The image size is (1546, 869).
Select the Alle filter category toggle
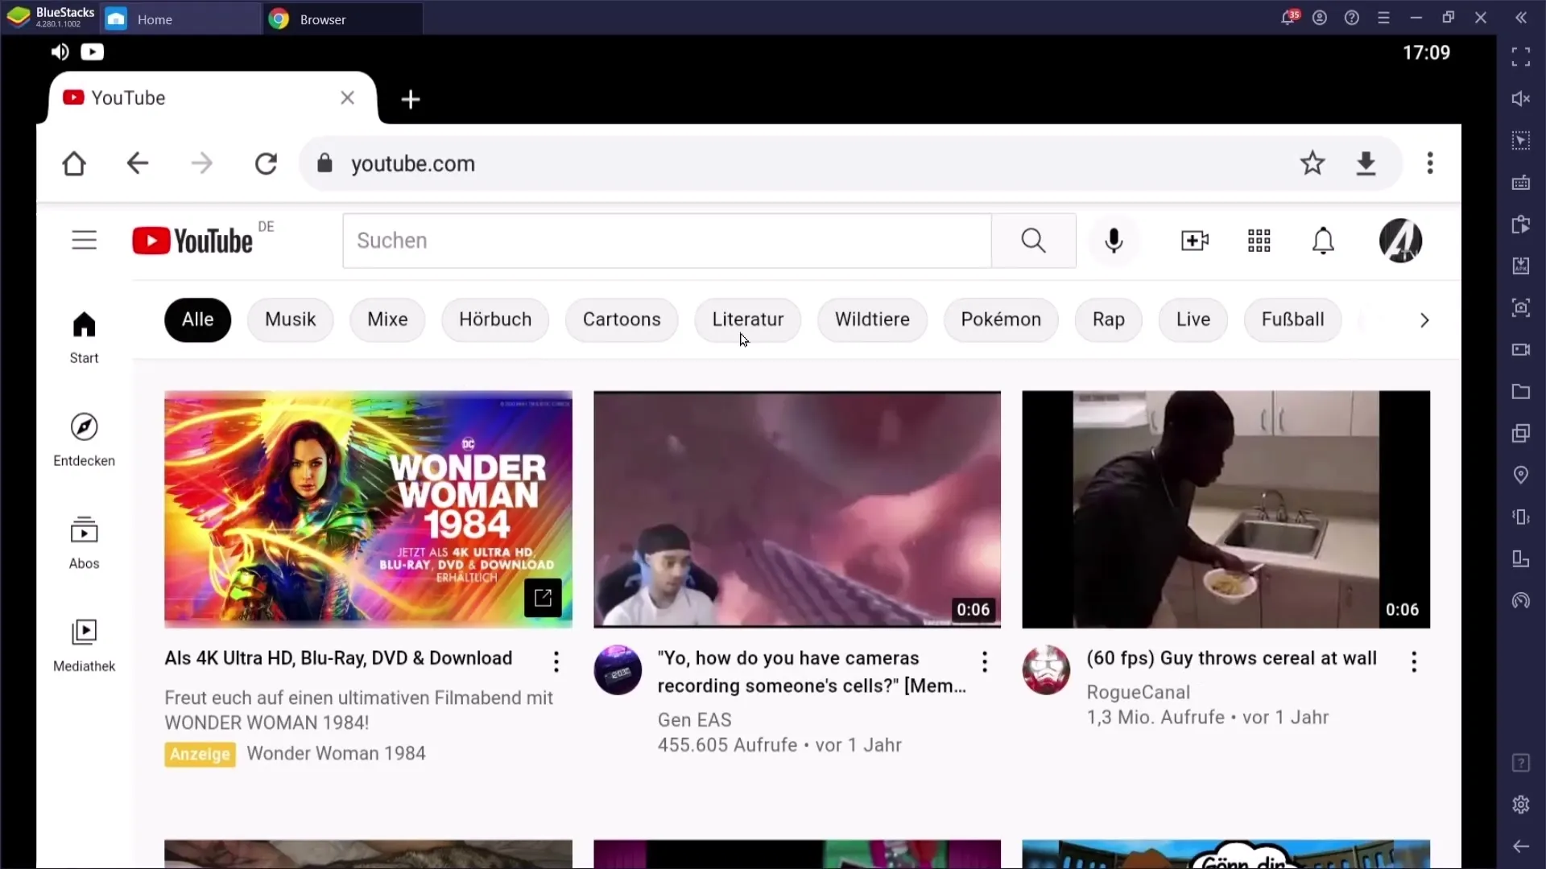point(197,319)
